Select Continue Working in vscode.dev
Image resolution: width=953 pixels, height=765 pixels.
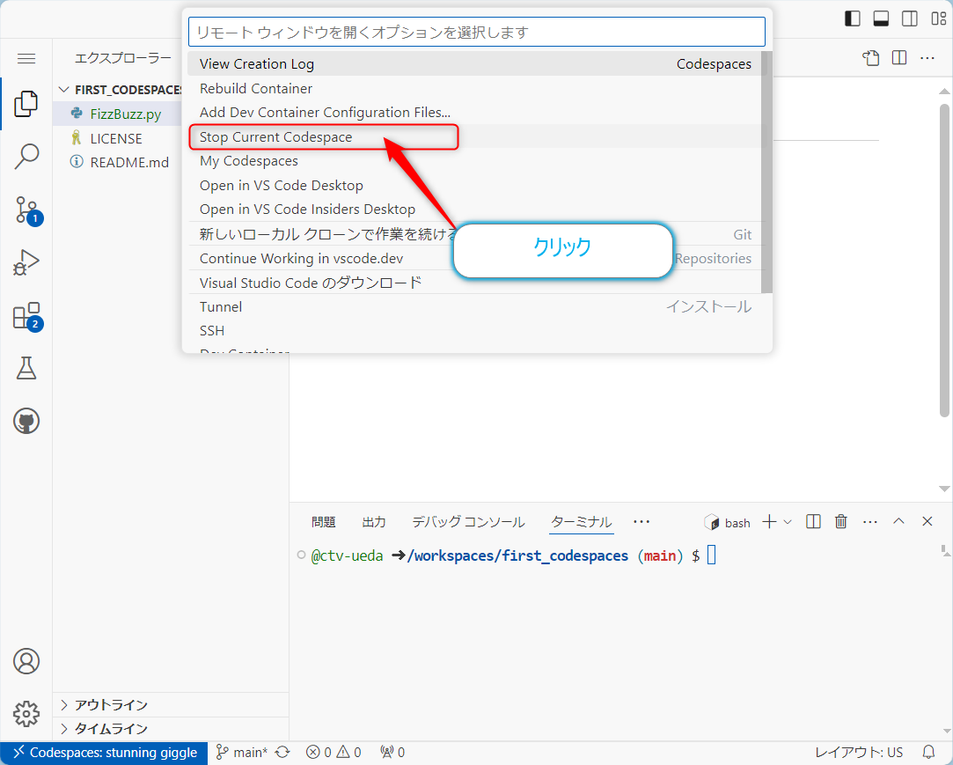pyautogui.click(x=474, y=259)
